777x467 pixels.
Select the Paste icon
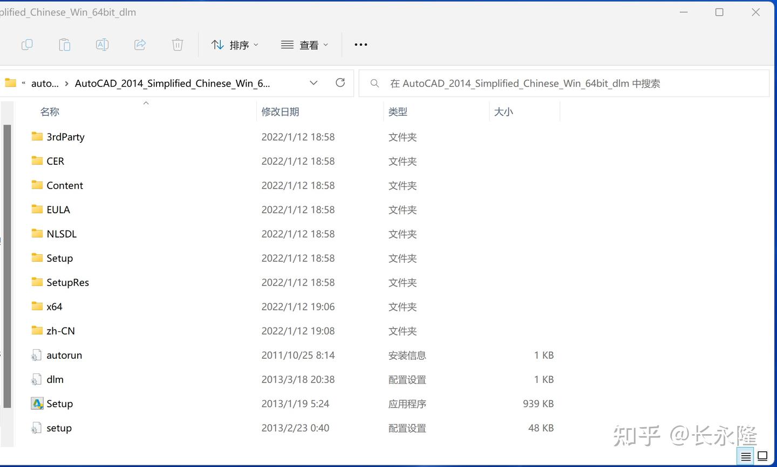tap(65, 44)
